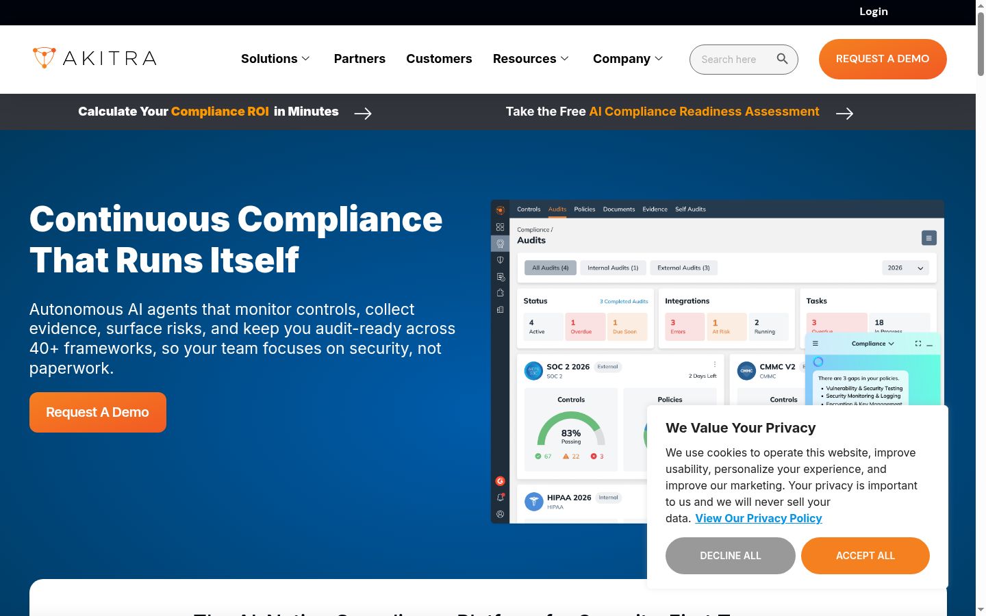Click the orange Akitra icon atop the dashboard sidebar

tap(501, 210)
